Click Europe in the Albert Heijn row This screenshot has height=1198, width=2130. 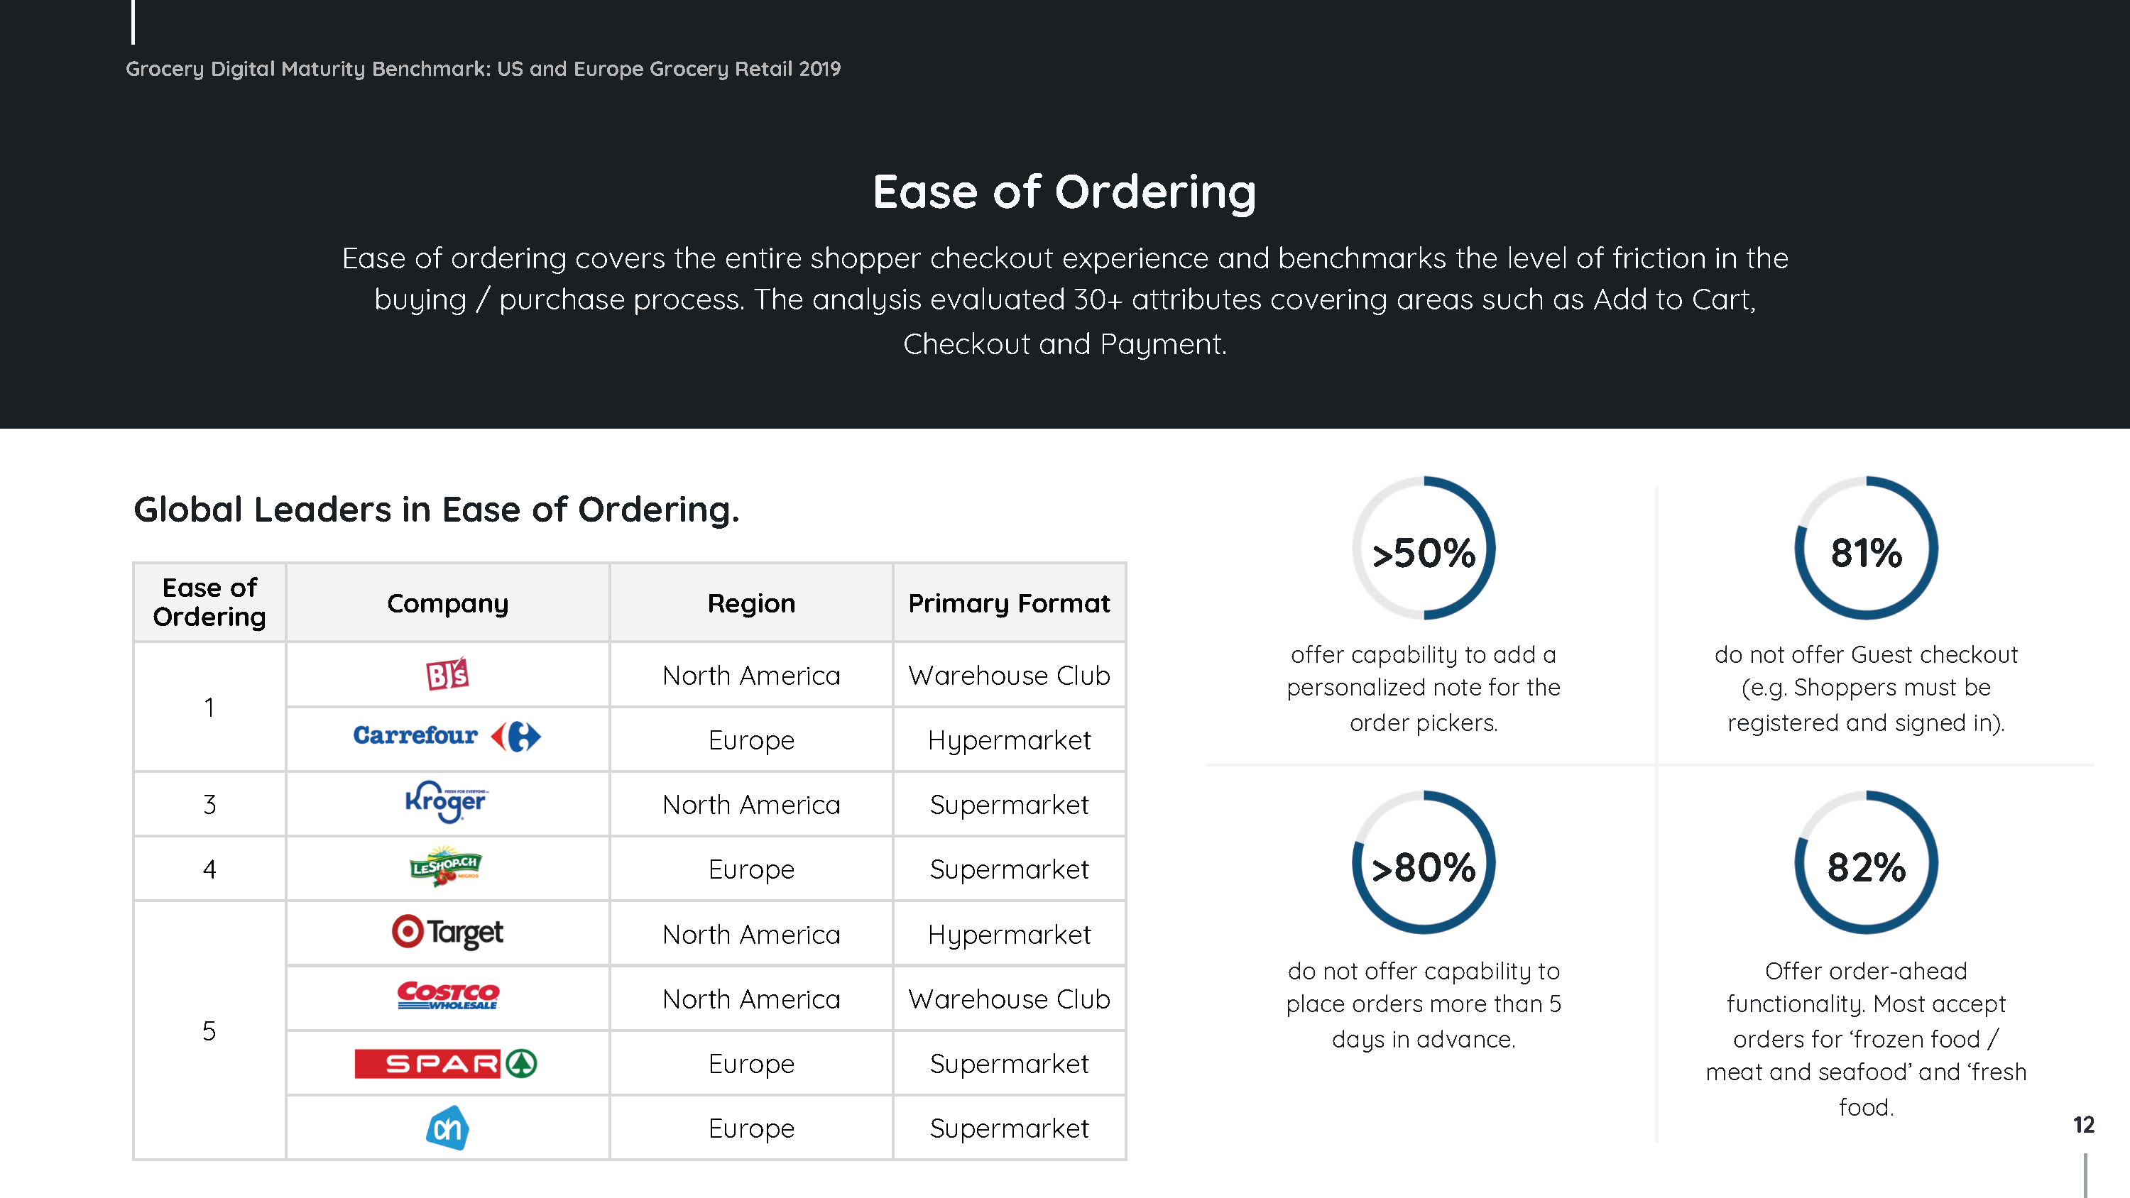750,1128
